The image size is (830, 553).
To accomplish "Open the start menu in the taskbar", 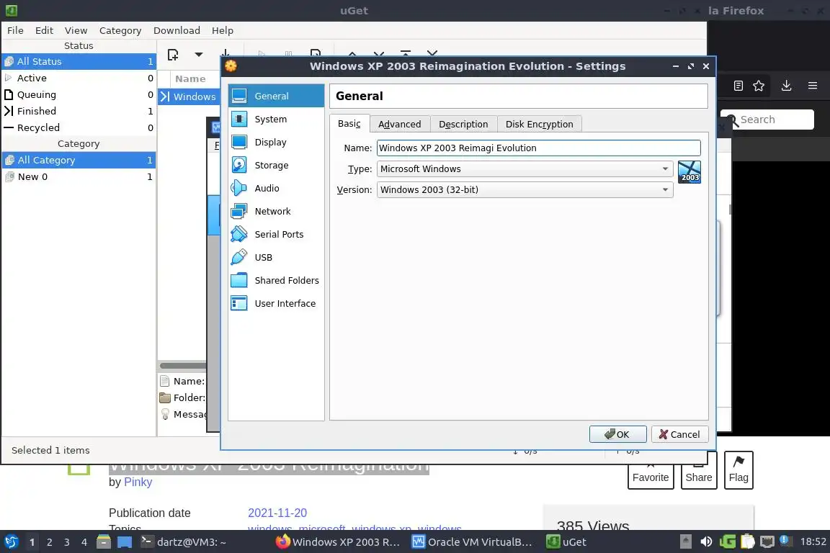I will click(11, 542).
